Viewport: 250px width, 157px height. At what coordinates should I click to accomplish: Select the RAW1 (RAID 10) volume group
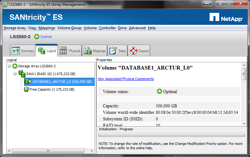(51, 74)
